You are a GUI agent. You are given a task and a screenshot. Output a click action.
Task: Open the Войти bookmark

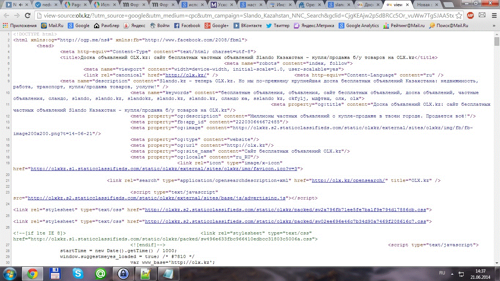click(160, 26)
